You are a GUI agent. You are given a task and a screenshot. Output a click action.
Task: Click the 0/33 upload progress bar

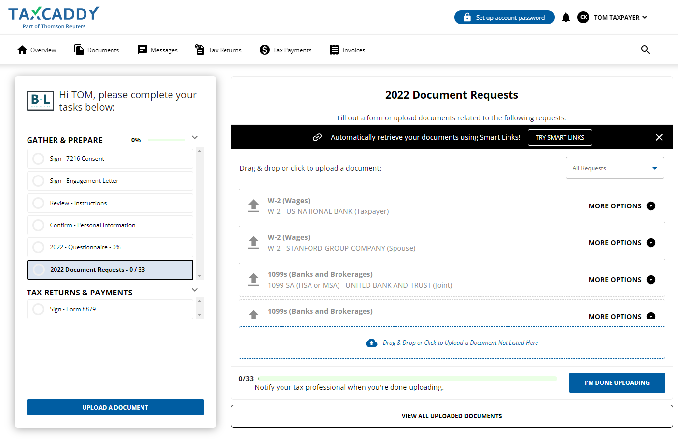(407, 379)
